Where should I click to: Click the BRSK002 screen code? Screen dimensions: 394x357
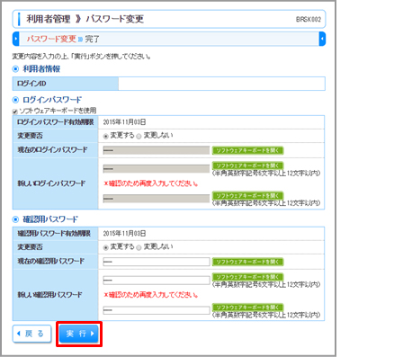coord(309,20)
